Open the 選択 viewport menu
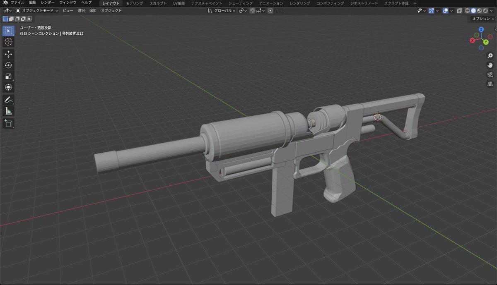497x285 pixels. (81, 11)
